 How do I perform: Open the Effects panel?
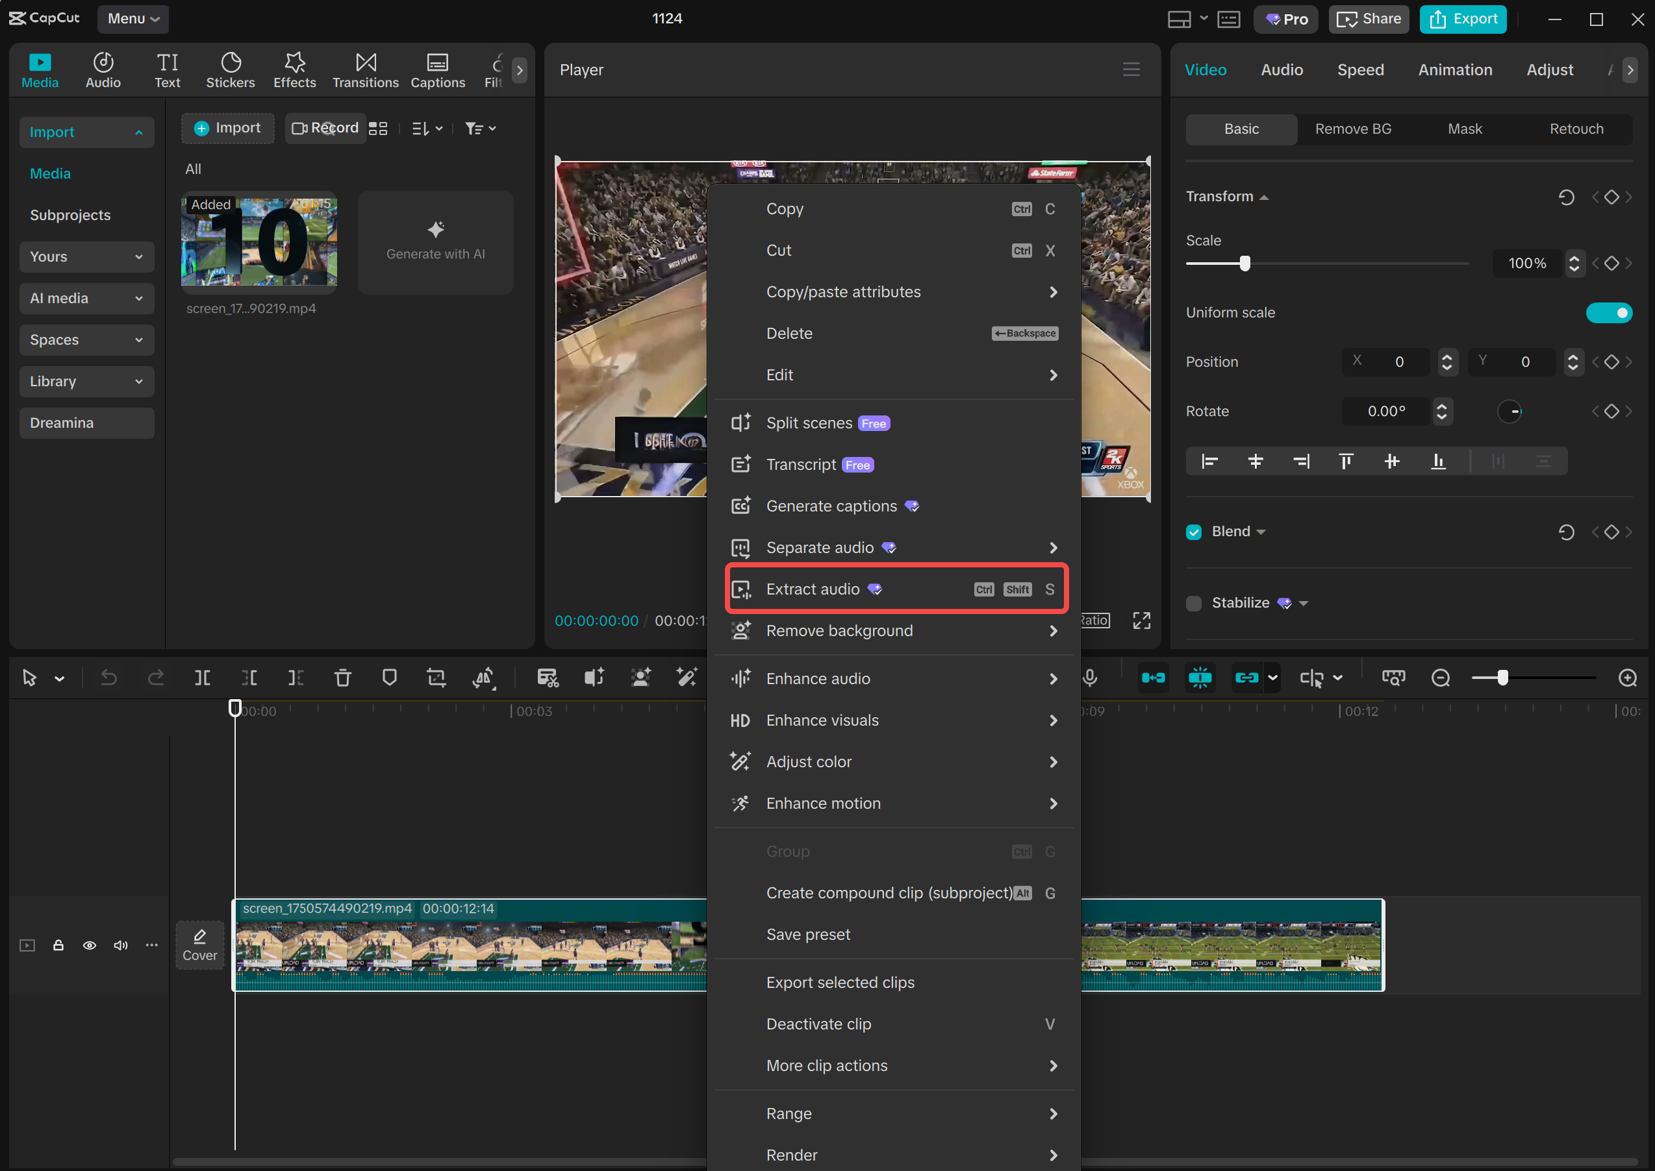[294, 69]
